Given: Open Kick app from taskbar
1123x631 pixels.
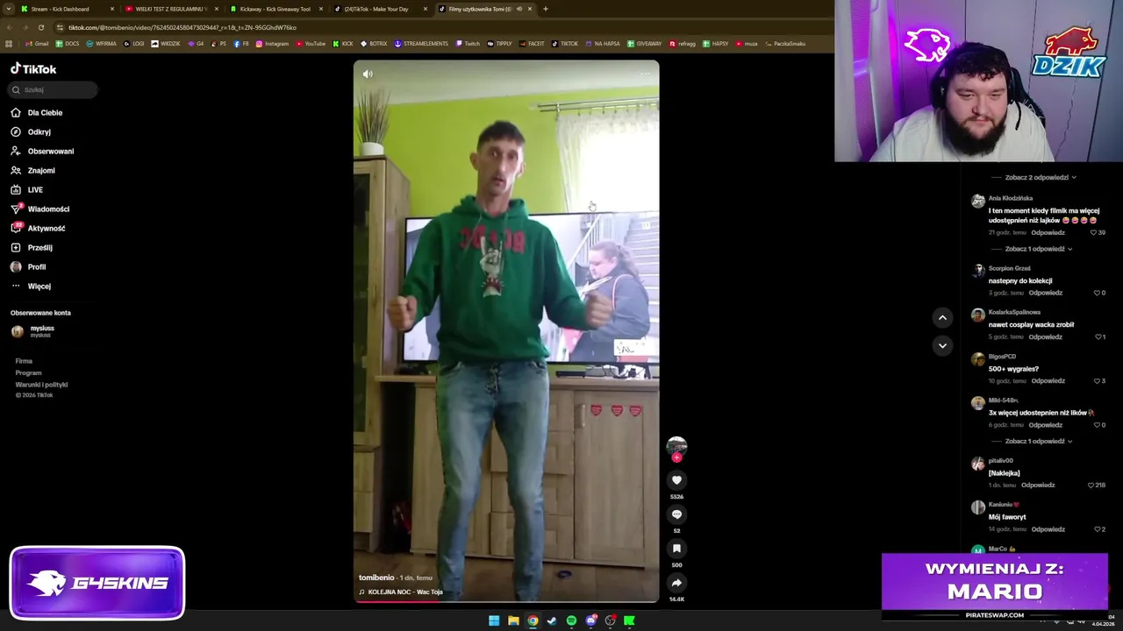Looking at the screenshot, I should (629, 620).
